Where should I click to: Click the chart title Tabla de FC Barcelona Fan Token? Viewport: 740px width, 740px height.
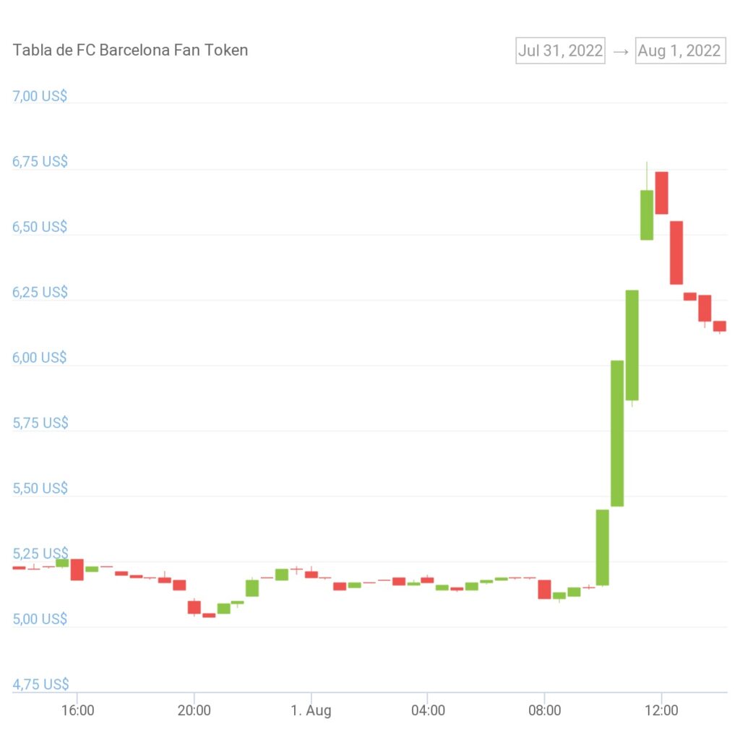130,50
